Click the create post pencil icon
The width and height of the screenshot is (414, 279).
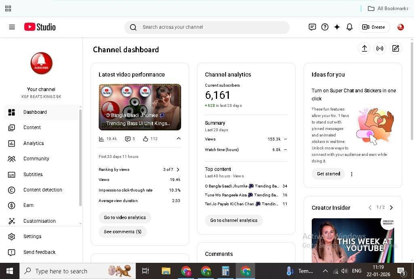click(395, 49)
